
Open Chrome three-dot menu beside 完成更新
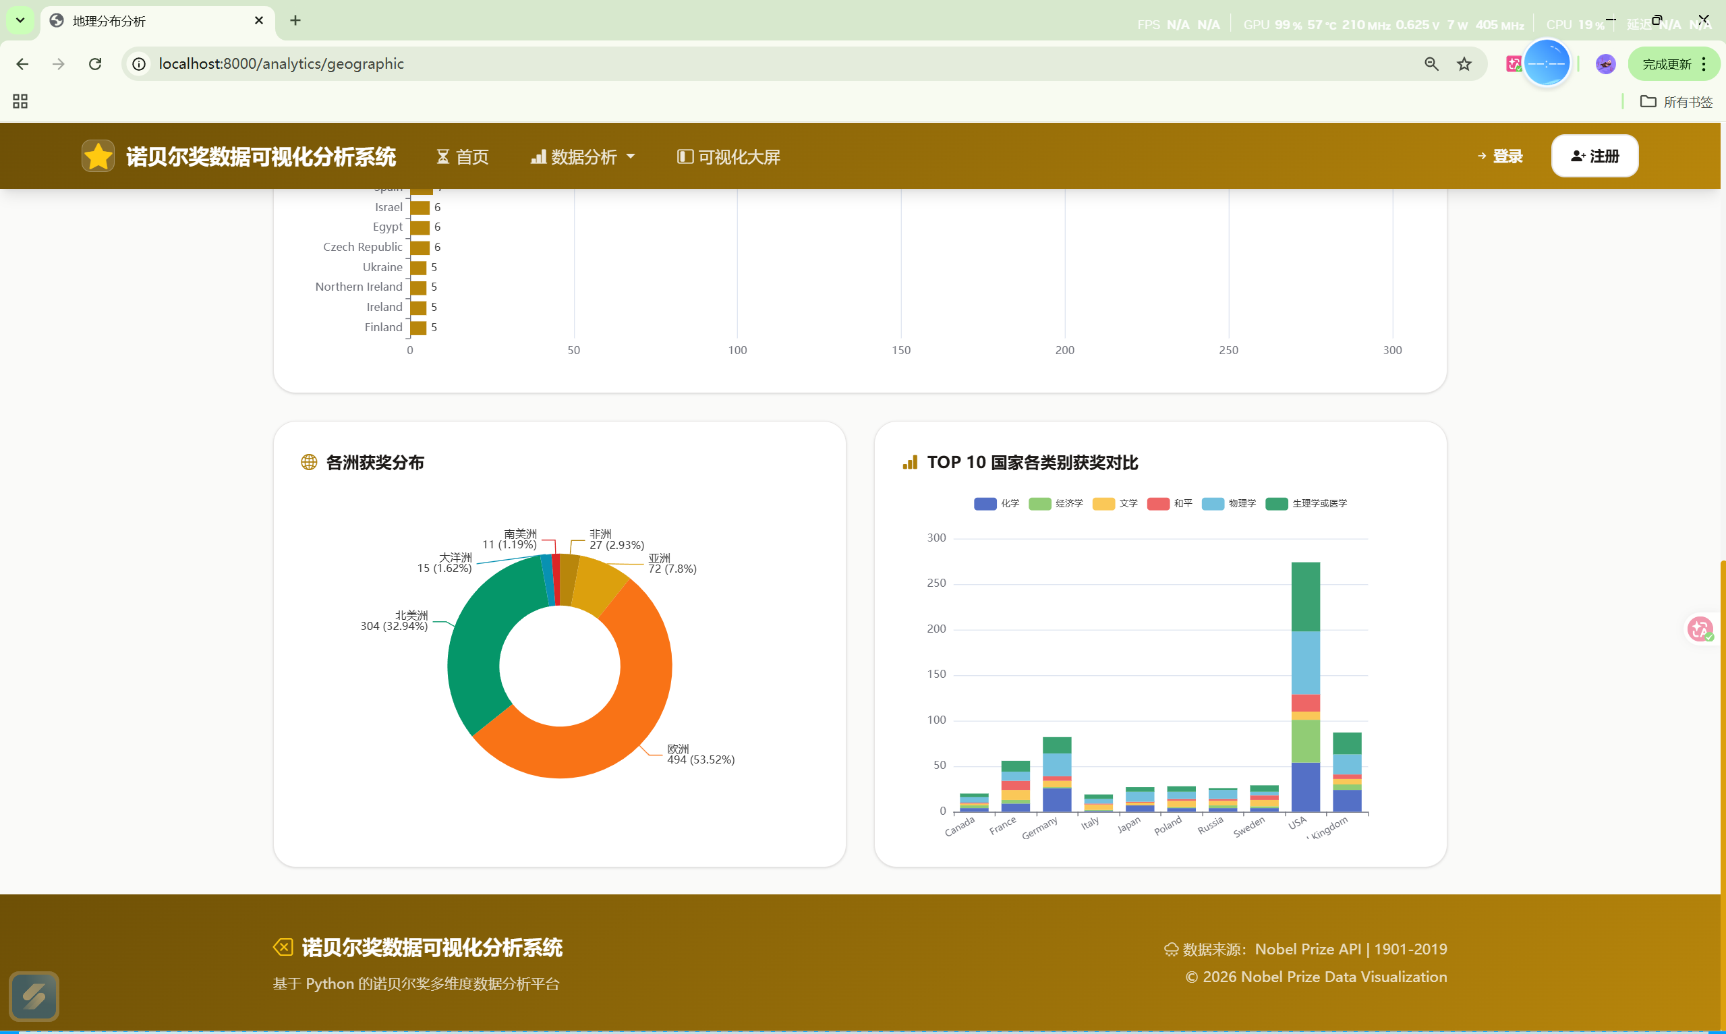point(1704,64)
